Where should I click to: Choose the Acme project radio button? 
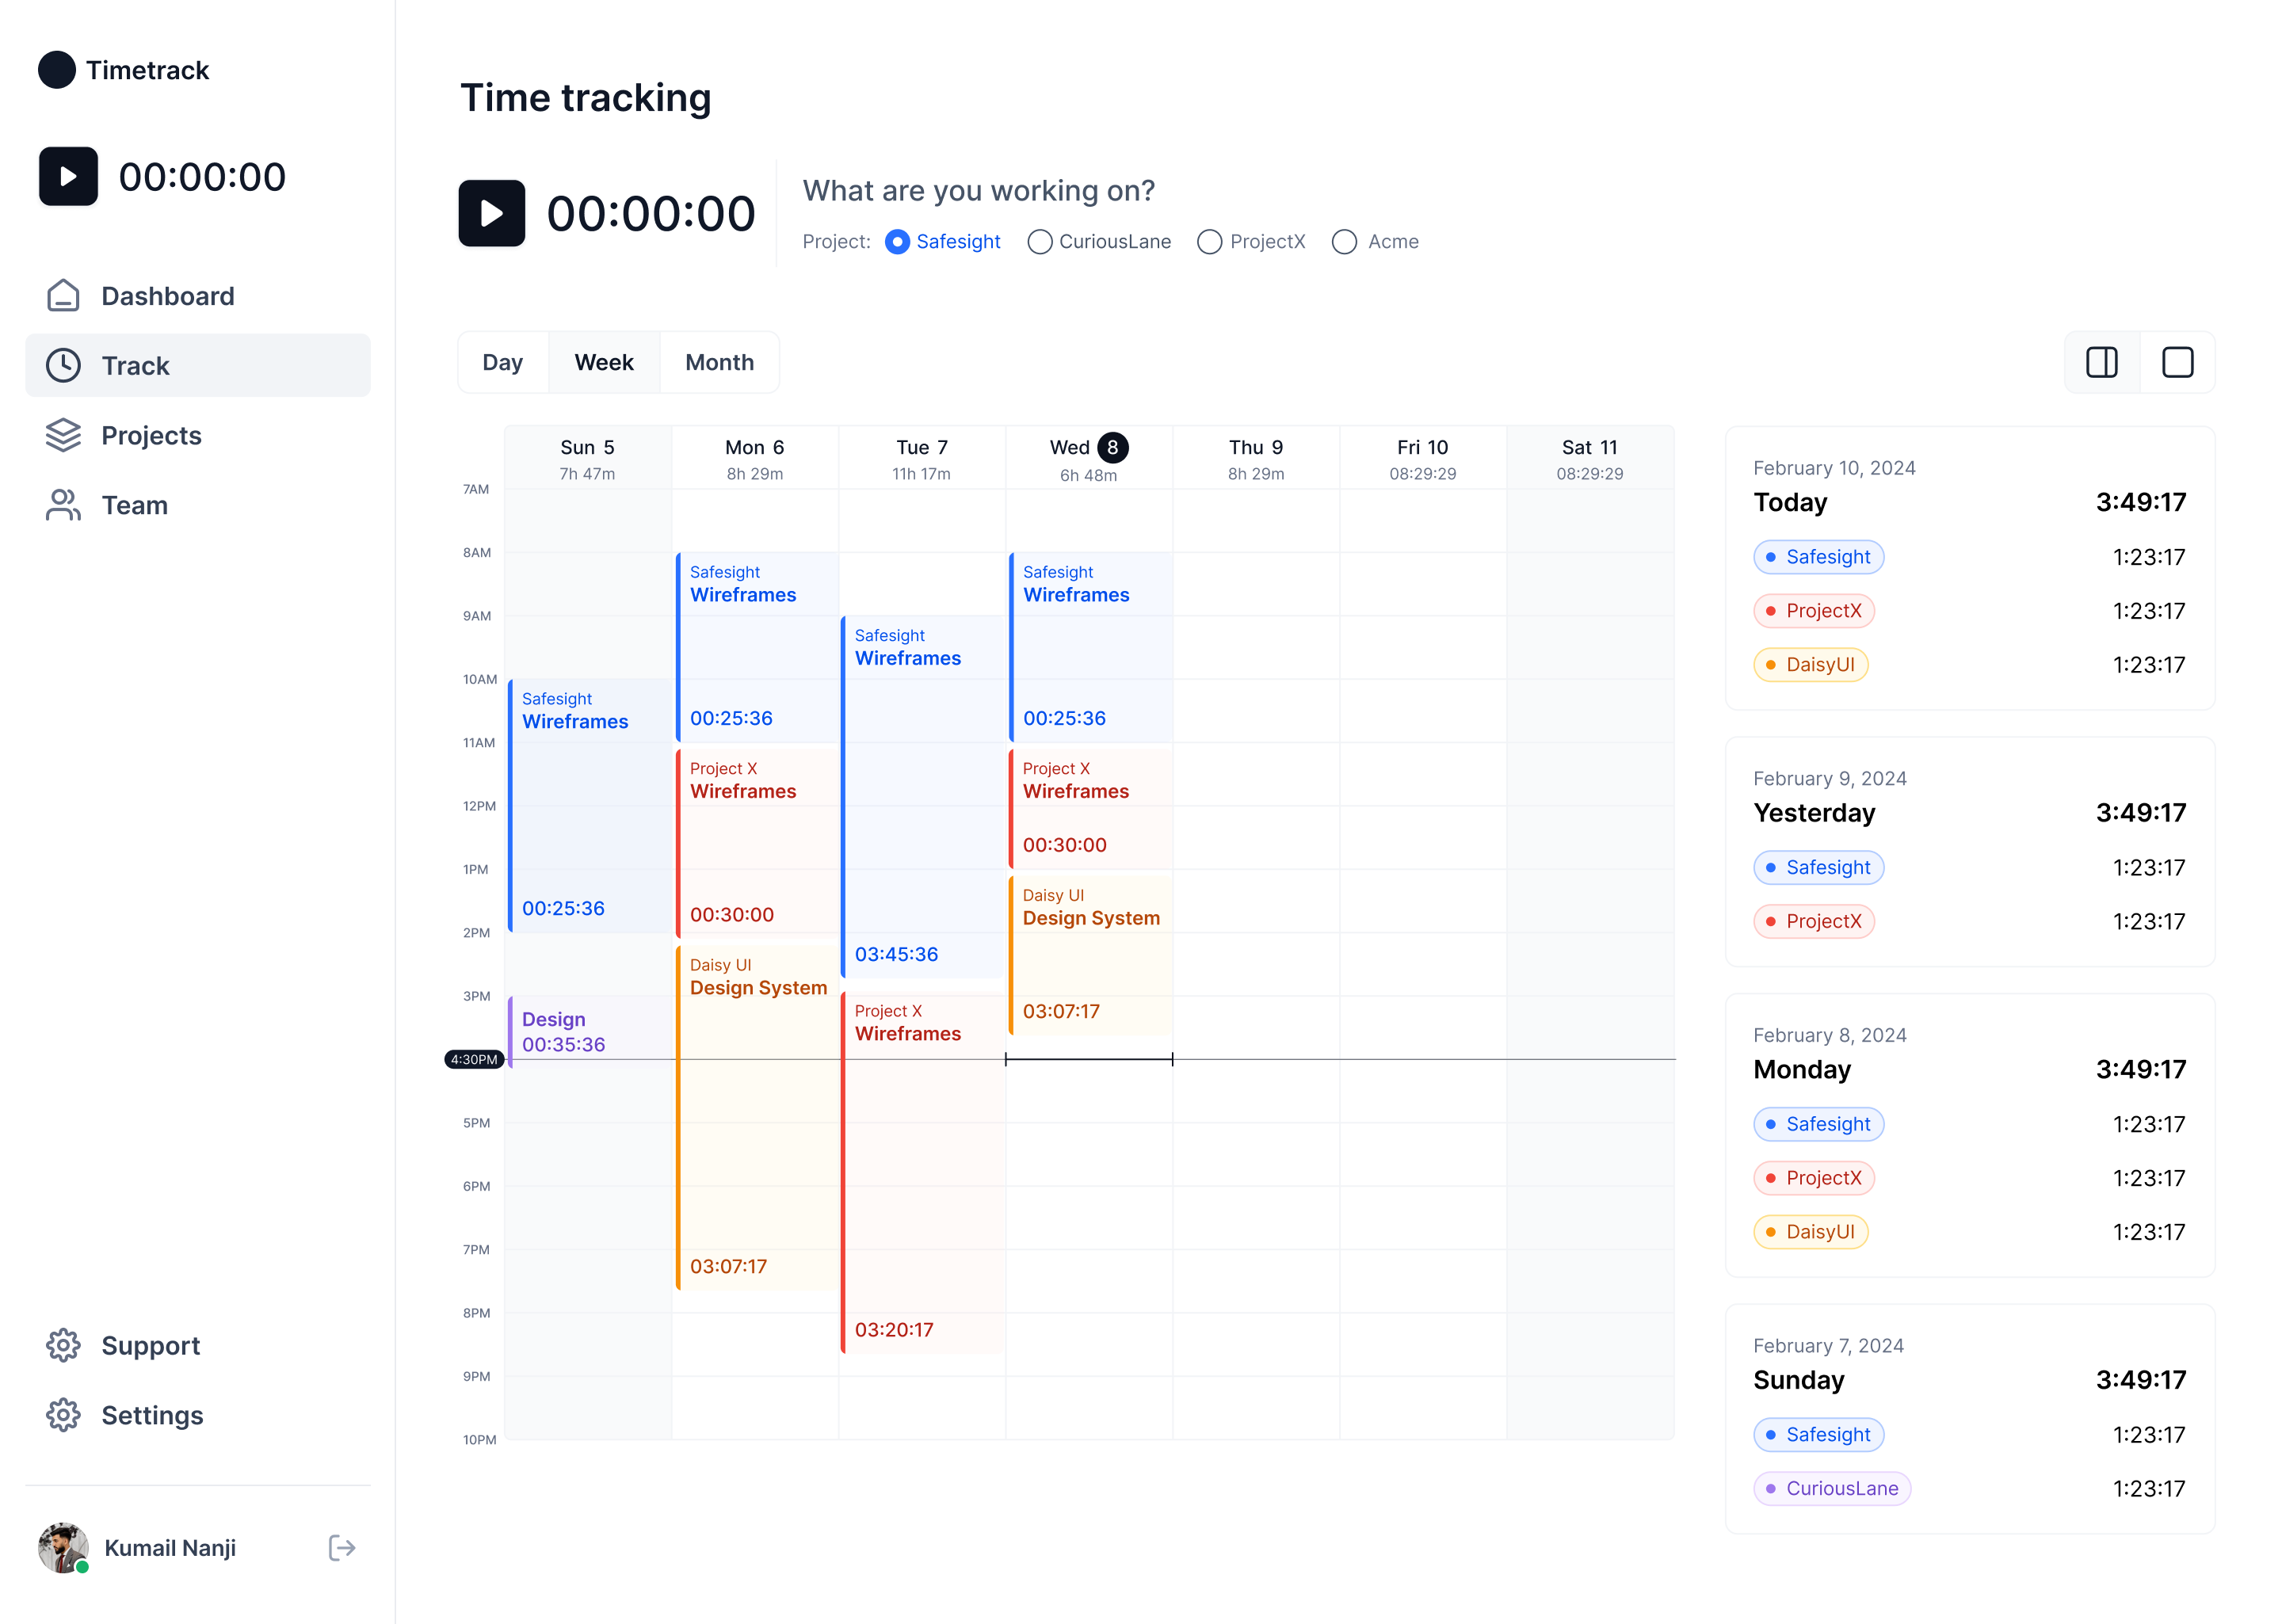[x=1344, y=242]
